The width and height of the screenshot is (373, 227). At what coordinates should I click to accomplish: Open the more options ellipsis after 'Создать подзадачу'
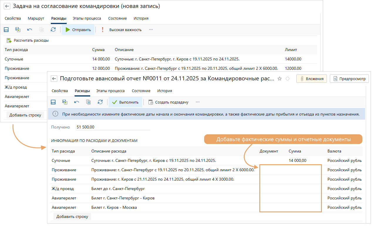coord(198,102)
